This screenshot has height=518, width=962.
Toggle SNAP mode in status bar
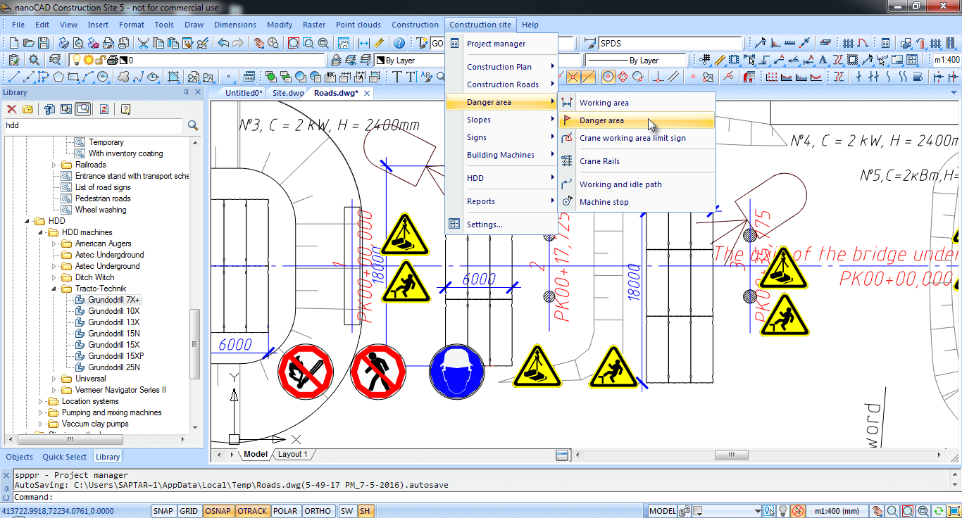pos(163,511)
